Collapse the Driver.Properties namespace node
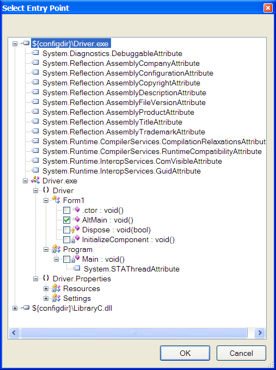The width and height of the screenshot is (276, 370). coord(35,279)
